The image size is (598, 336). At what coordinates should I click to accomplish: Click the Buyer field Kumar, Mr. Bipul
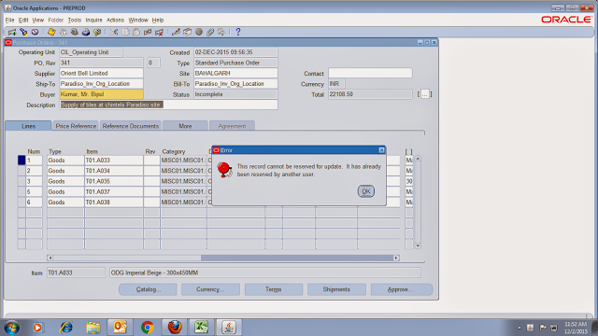[101, 94]
